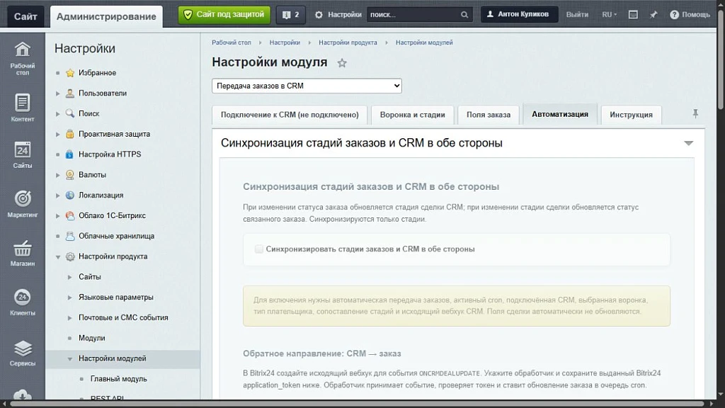The width and height of the screenshot is (725, 408).
Task: Open the Сайты item under Настройки продукта
Action: (90, 277)
